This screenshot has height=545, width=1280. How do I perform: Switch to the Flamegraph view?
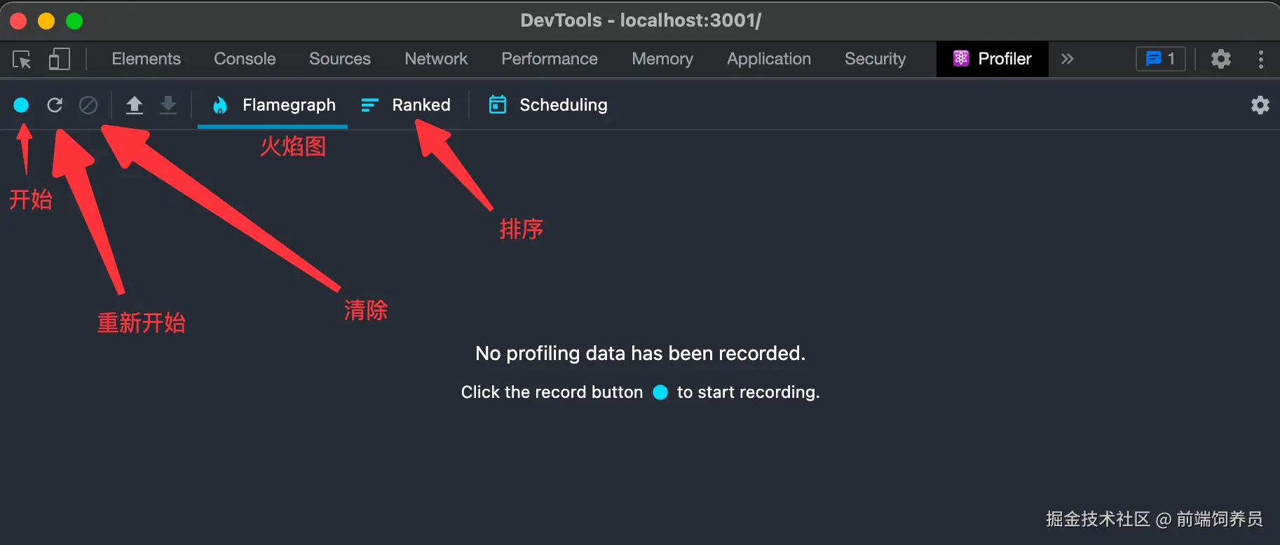tap(273, 105)
